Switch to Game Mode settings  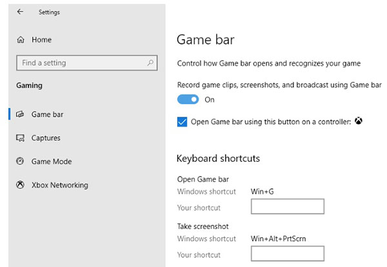tap(52, 161)
